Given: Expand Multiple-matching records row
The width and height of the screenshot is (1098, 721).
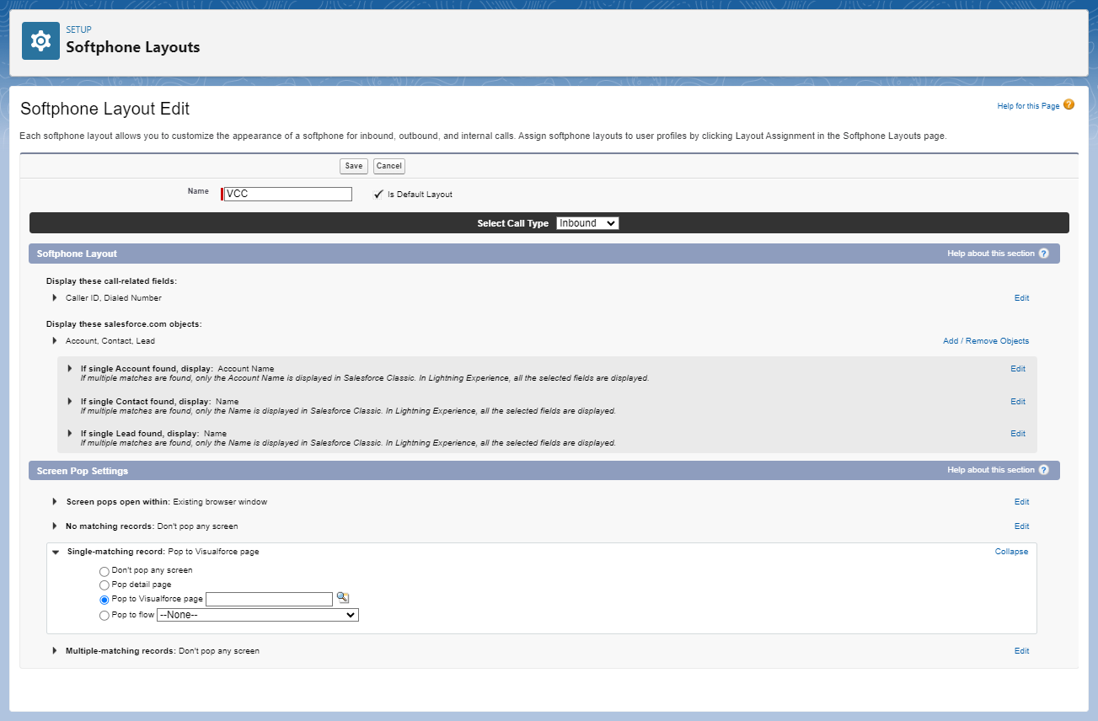Looking at the screenshot, I should pyautogui.click(x=55, y=651).
